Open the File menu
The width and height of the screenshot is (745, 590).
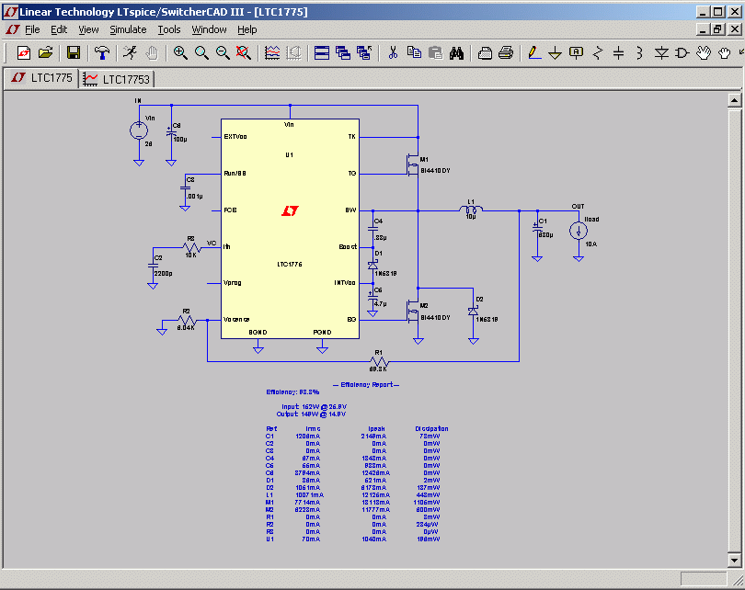point(32,29)
